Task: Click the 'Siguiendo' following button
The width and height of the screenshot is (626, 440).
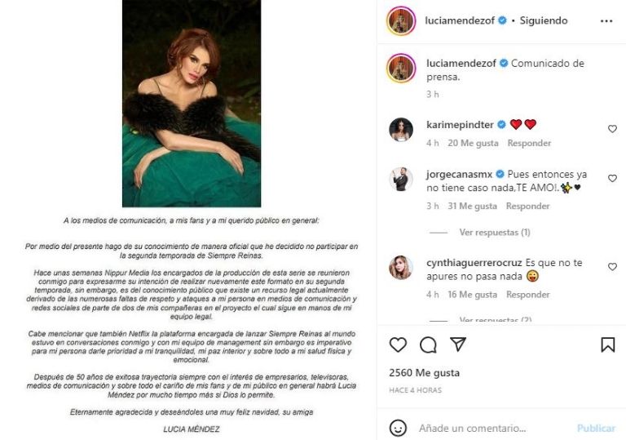Action: pos(544,20)
